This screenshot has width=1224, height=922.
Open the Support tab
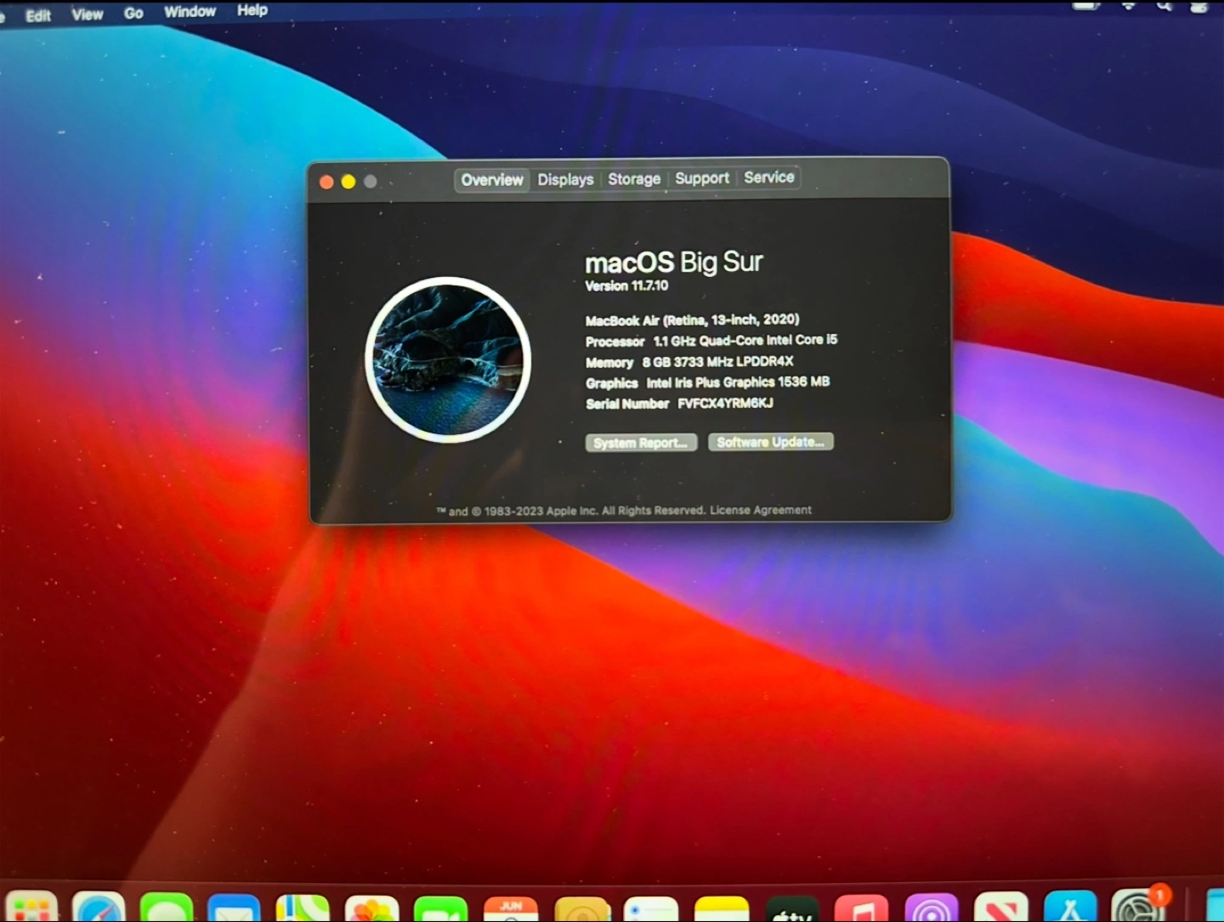pos(702,178)
